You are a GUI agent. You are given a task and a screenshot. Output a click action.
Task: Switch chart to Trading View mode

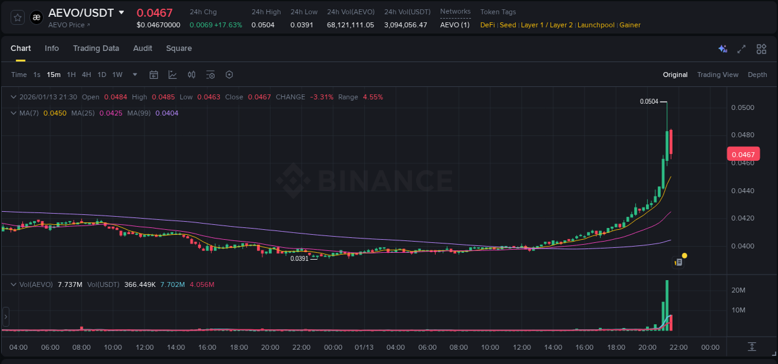click(718, 75)
